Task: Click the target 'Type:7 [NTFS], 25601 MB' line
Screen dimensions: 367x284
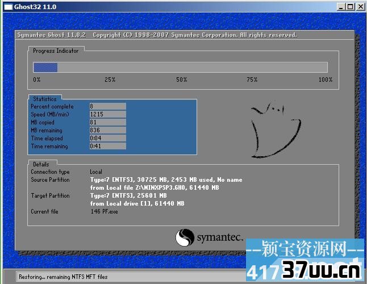Action: [x=128, y=195]
